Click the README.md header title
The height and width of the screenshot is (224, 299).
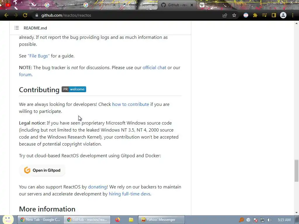(x=35, y=28)
